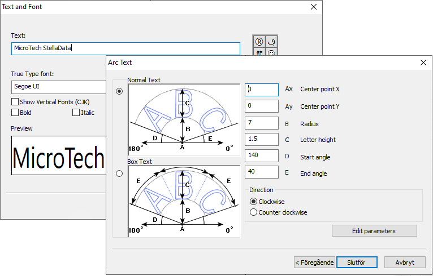This screenshot has width=433, height=276.
Task: Click the smiley emoji symbol icon
Action: (x=271, y=52)
